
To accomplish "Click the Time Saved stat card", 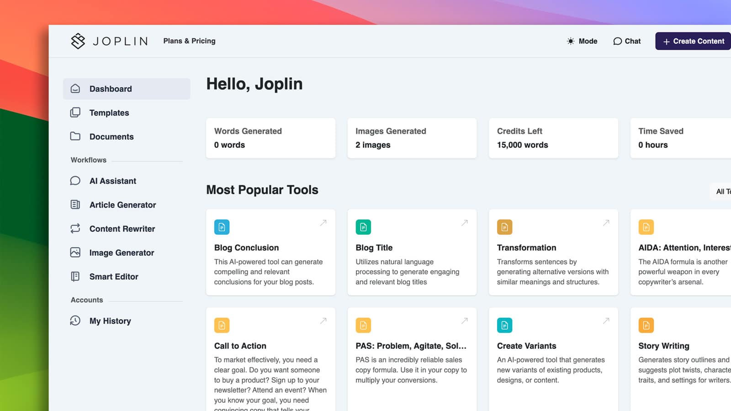I will click(681, 138).
